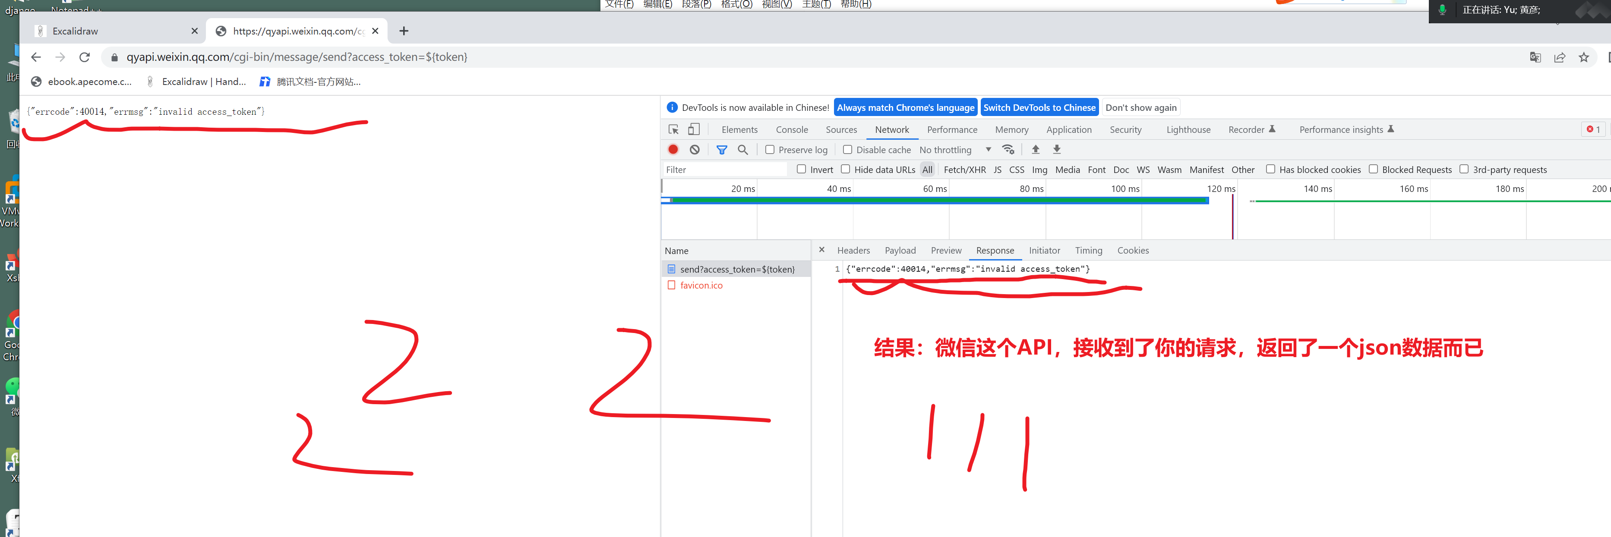Toggle the device toolbar icon

point(694,129)
